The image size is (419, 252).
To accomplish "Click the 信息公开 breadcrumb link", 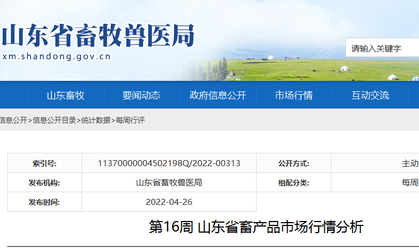I will [13, 120].
